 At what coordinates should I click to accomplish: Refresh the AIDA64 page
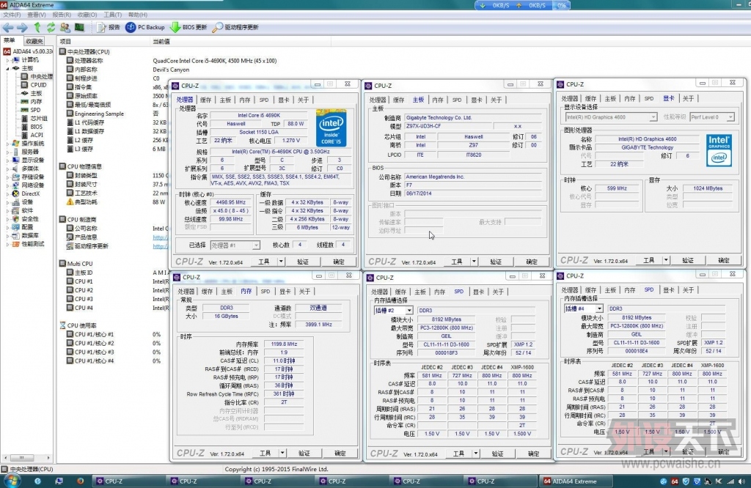51,27
